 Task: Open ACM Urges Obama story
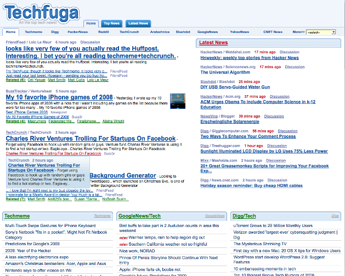click(x=258, y=104)
